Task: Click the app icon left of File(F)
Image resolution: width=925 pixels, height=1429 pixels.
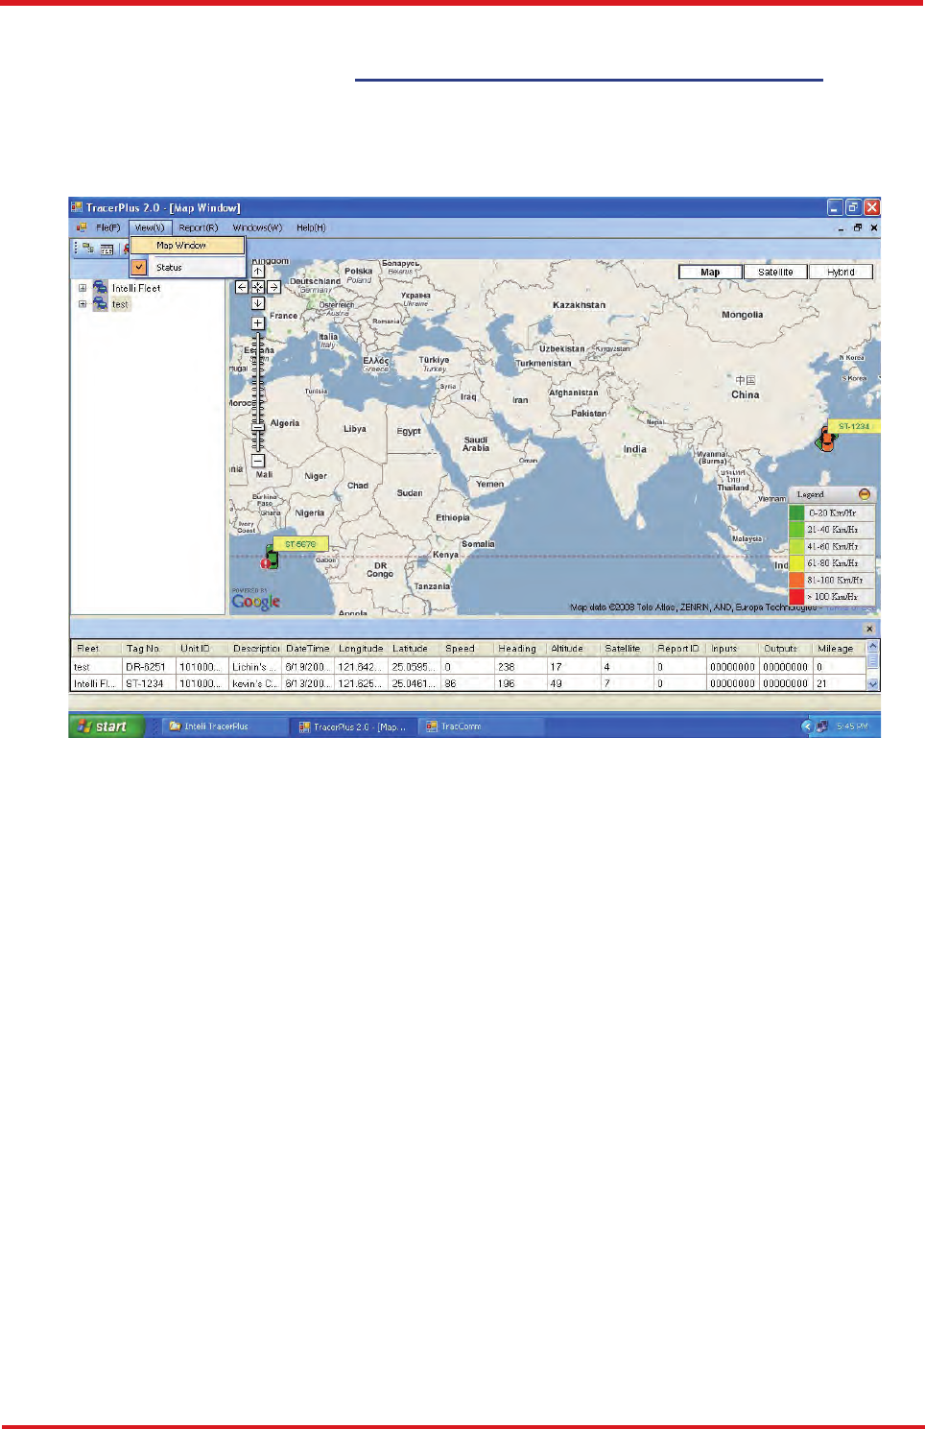Action: pyautogui.click(x=82, y=227)
